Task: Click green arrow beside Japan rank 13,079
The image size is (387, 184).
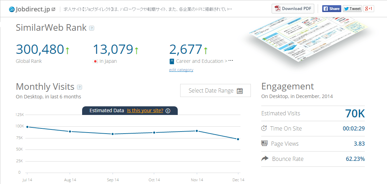Action: [137, 50]
